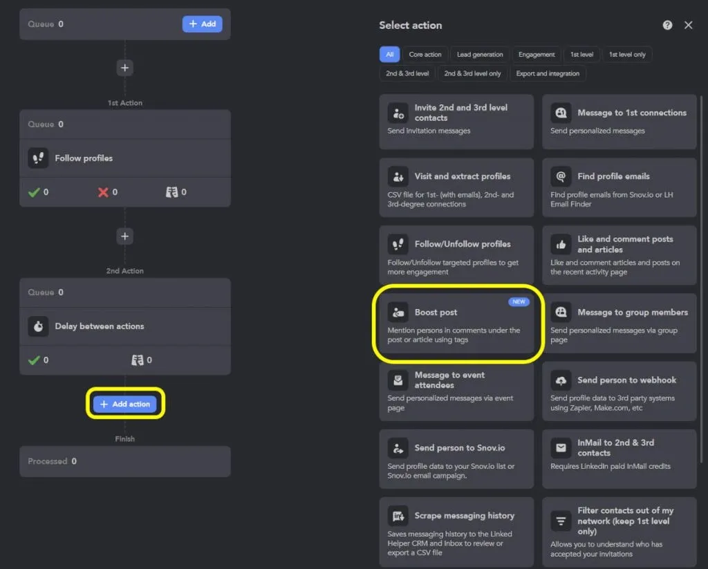
Task: Click the blue Add button in top Queue
Action: tap(203, 24)
